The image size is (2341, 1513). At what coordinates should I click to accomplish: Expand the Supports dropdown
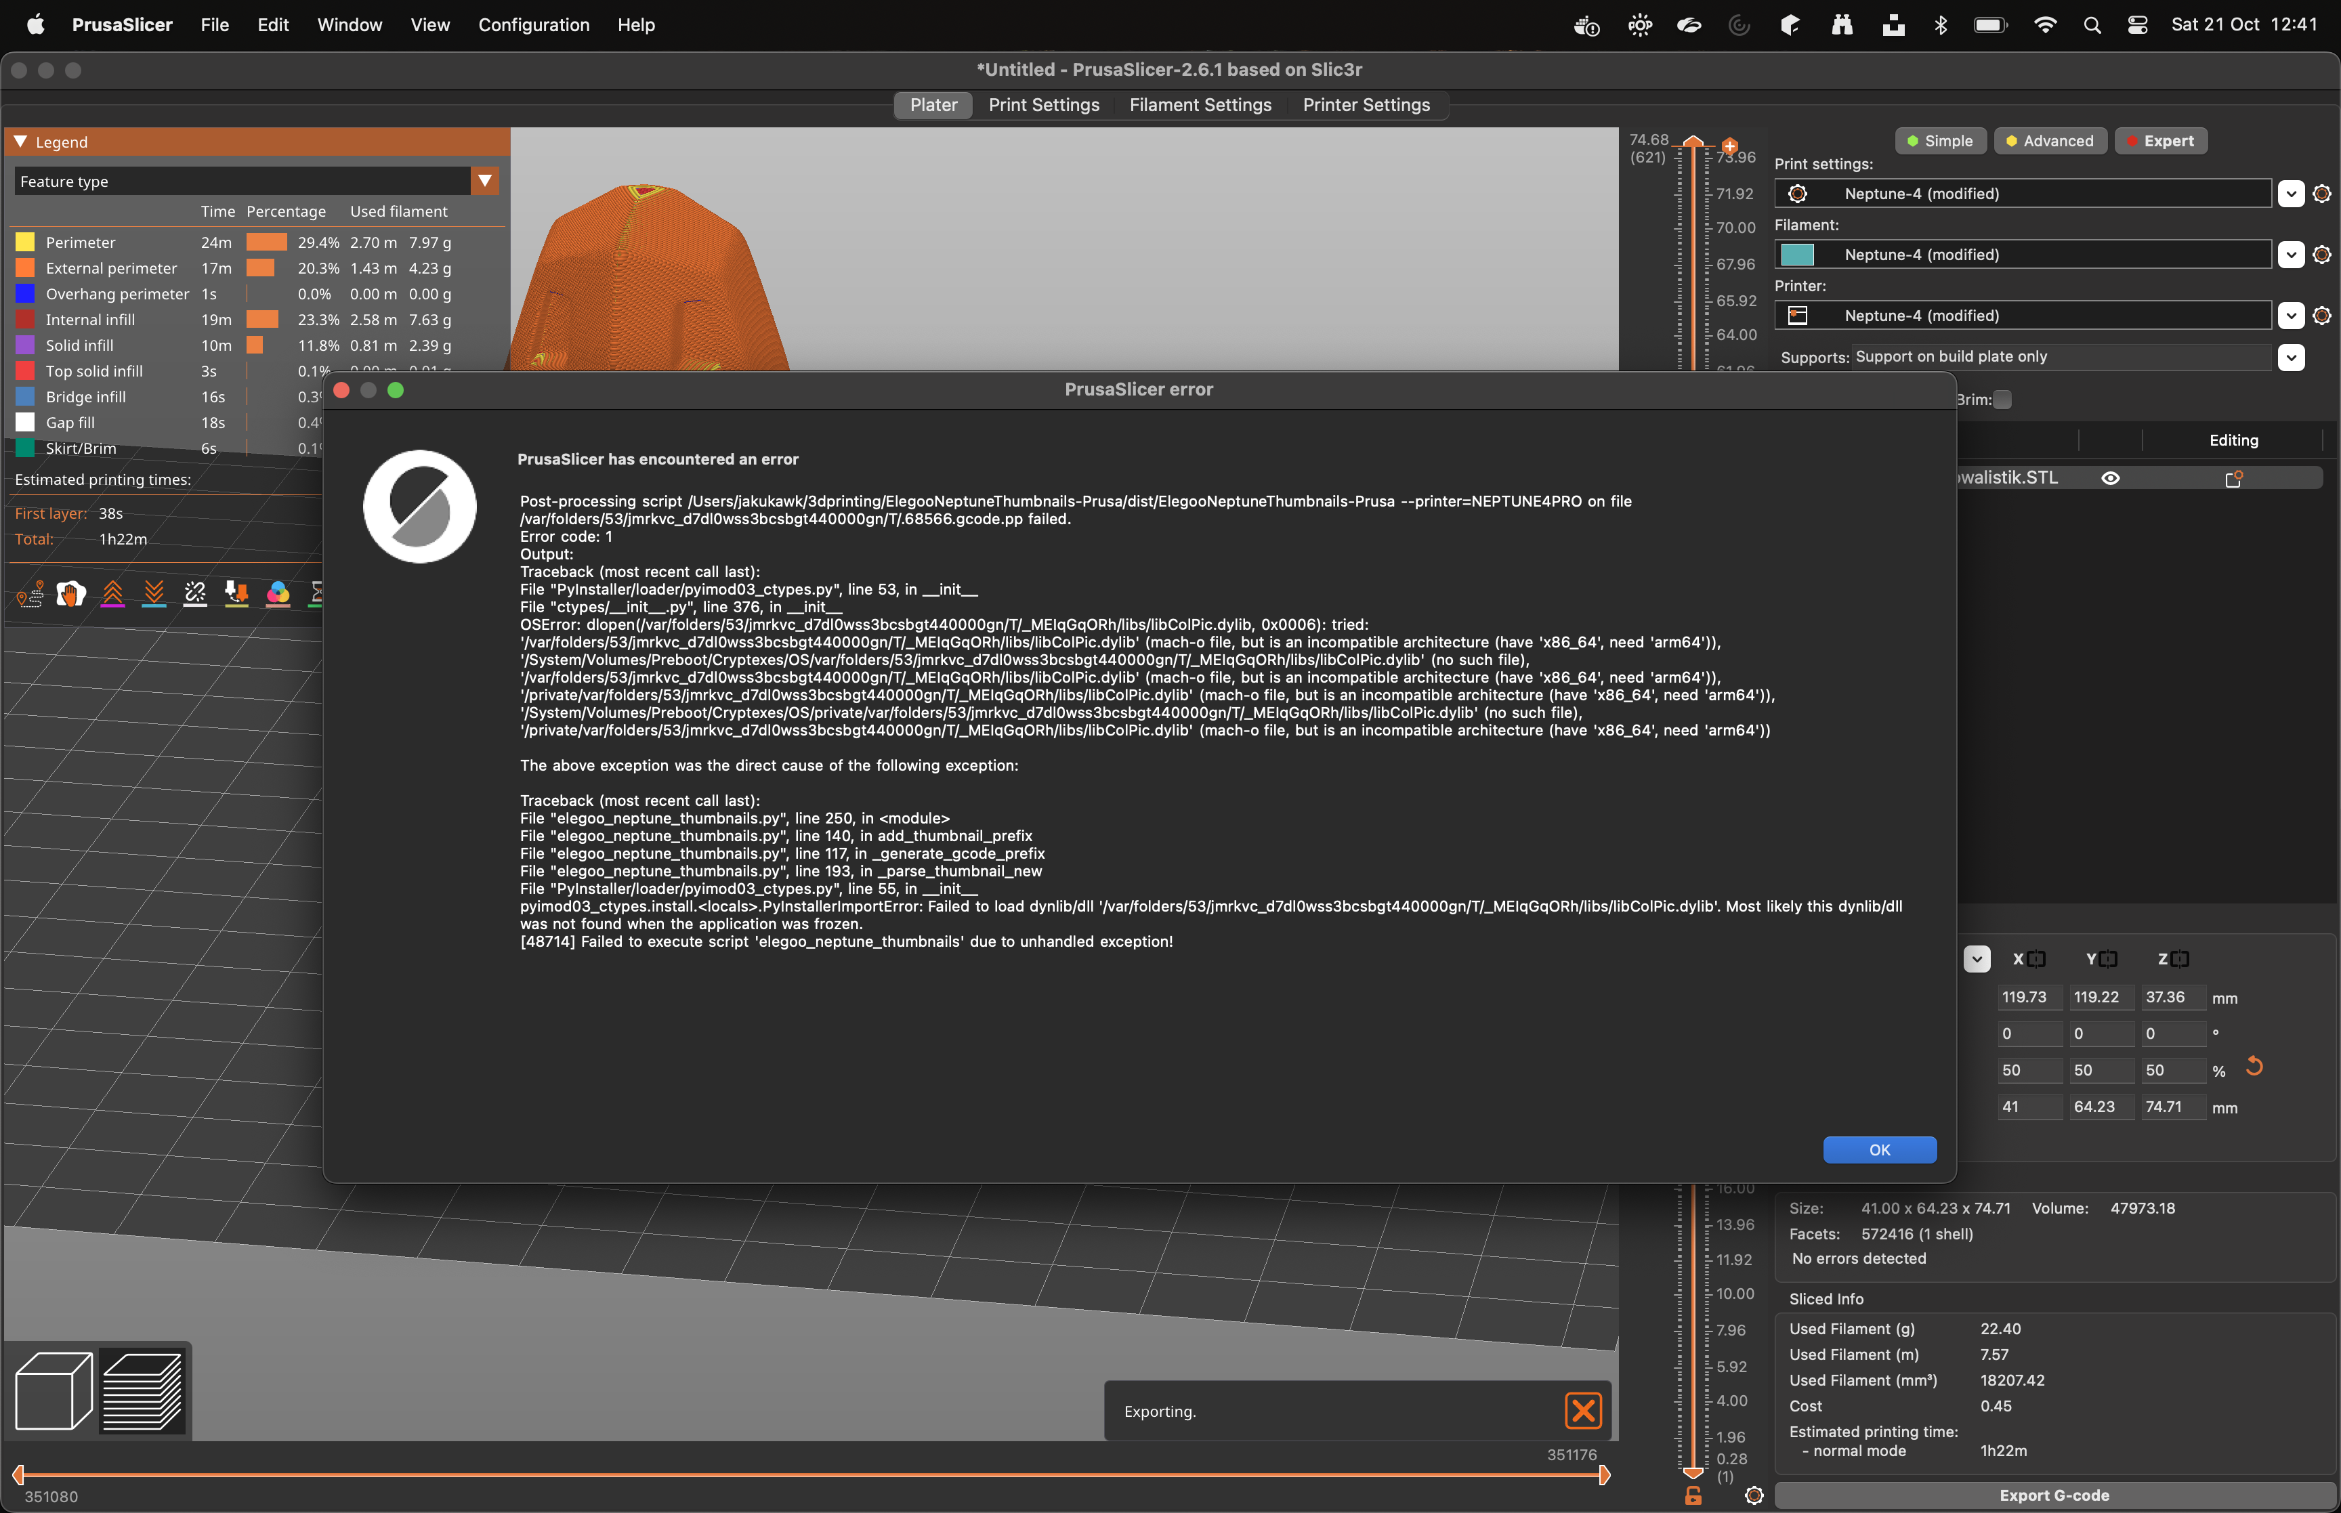pyautogui.click(x=2293, y=358)
